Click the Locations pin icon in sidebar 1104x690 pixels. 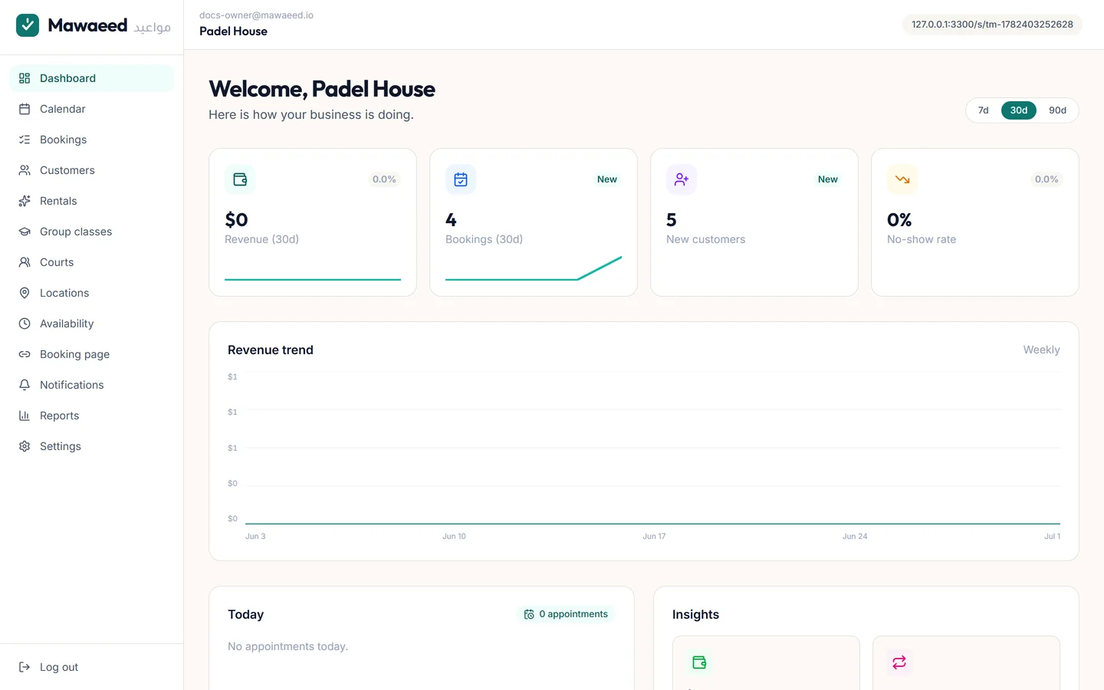[x=25, y=293]
